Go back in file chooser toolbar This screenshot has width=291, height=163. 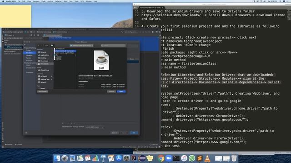[x=39, y=45]
